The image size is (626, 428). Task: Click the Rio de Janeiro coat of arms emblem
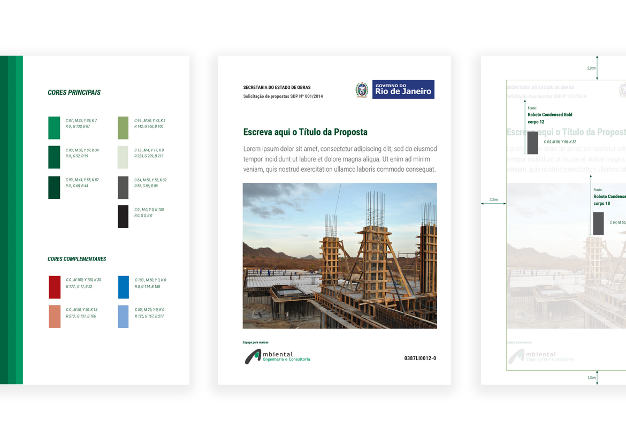pyautogui.click(x=362, y=90)
